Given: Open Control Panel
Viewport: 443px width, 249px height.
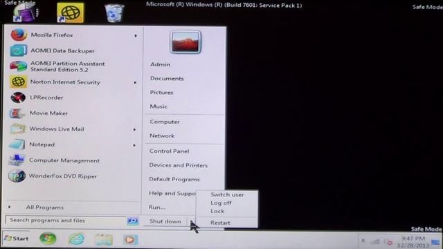Looking at the screenshot, I should 169,151.
